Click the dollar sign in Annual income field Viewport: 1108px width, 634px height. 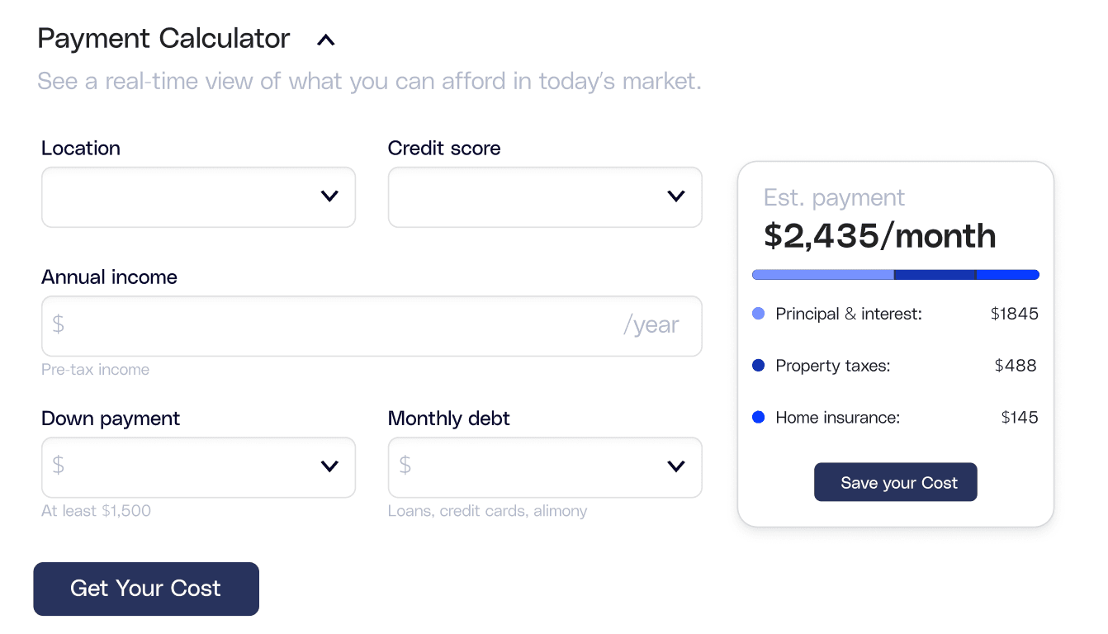58,326
